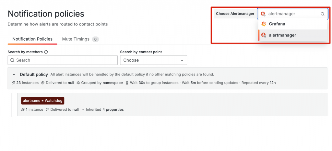Click the alertname = Watchdog matcher tag
The width and height of the screenshot is (332, 151).
(x=42, y=101)
